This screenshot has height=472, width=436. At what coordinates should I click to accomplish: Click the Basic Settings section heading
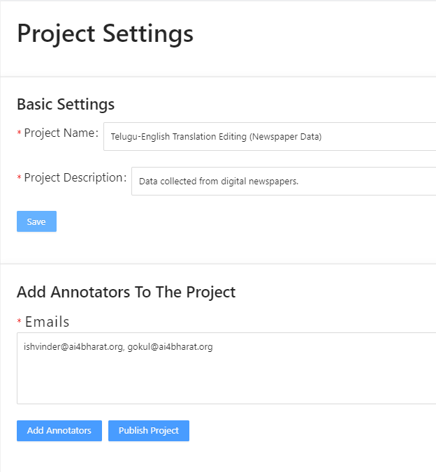(66, 105)
